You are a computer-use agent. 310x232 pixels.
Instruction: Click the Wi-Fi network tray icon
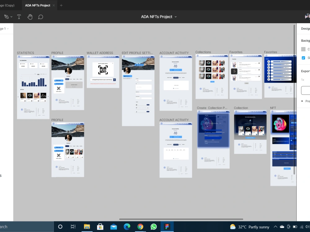(302, 227)
